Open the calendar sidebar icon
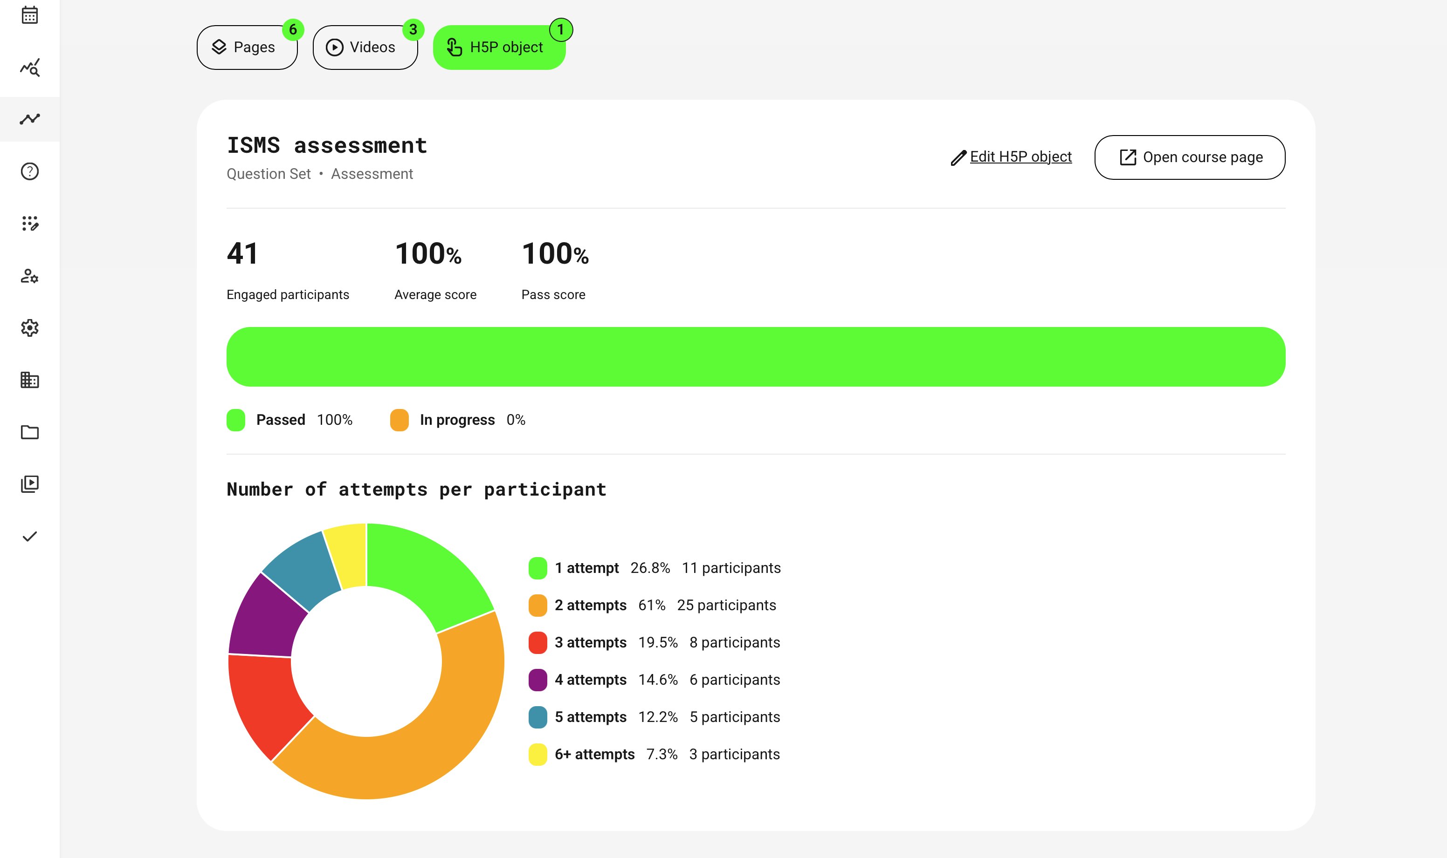The image size is (1447, 858). [x=29, y=15]
